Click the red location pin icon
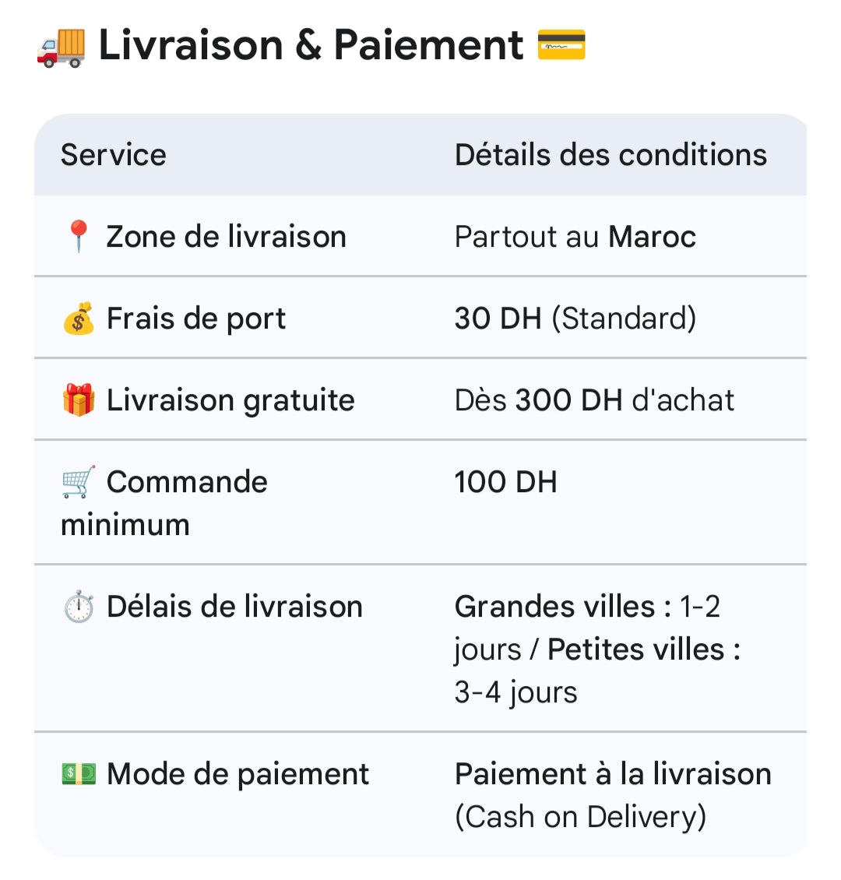The width and height of the screenshot is (841, 880). pyautogui.click(x=78, y=237)
